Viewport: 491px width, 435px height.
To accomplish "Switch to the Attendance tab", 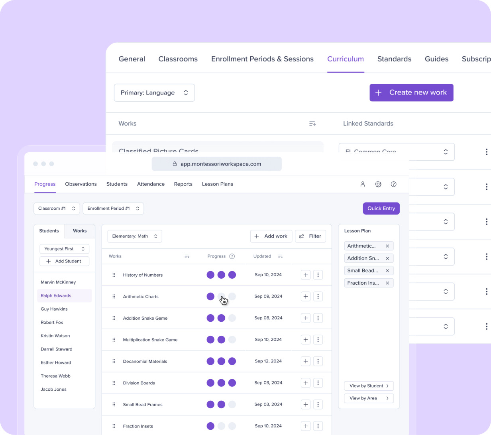I will click(x=151, y=184).
